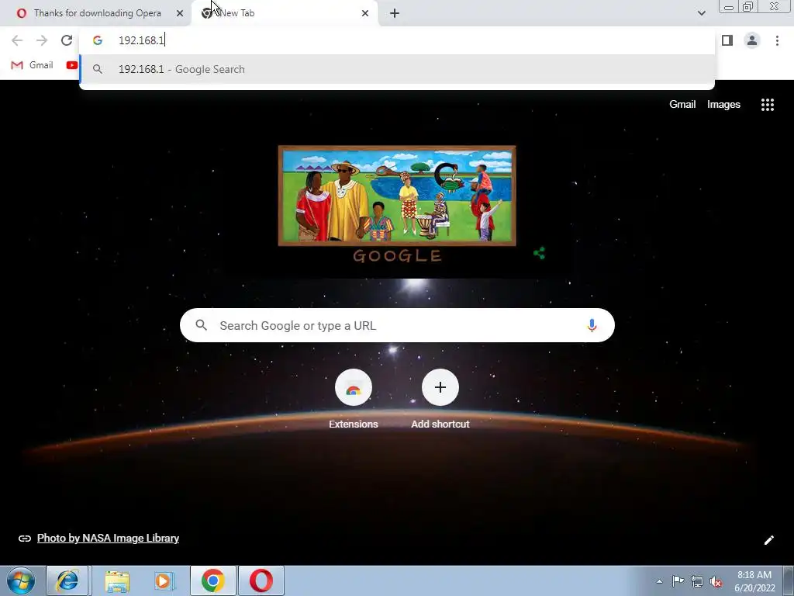Open Images link at top right
The image size is (794, 596).
click(x=723, y=105)
